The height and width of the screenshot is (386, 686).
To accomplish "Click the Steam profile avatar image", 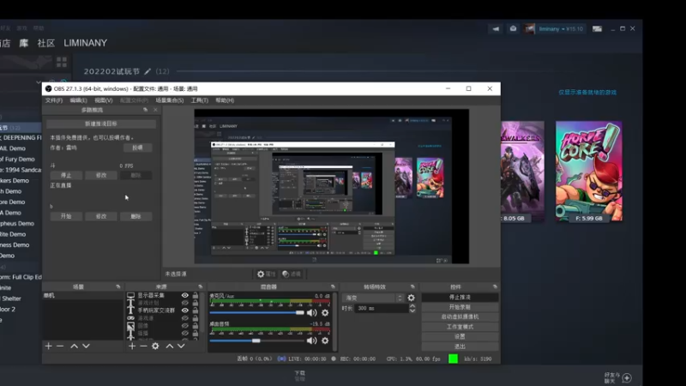I will coord(530,29).
